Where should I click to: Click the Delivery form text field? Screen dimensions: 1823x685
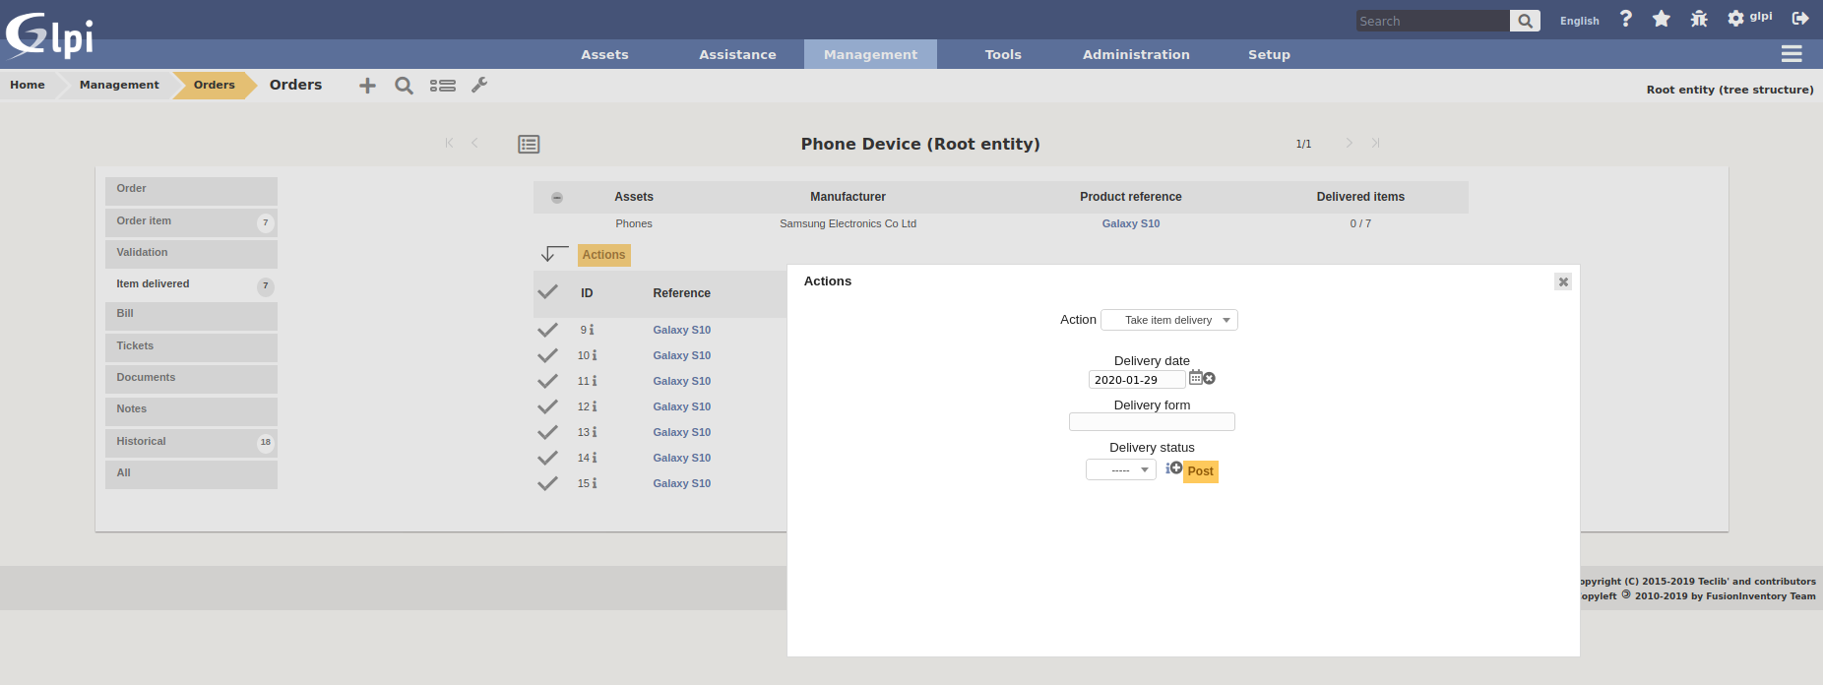(1152, 422)
